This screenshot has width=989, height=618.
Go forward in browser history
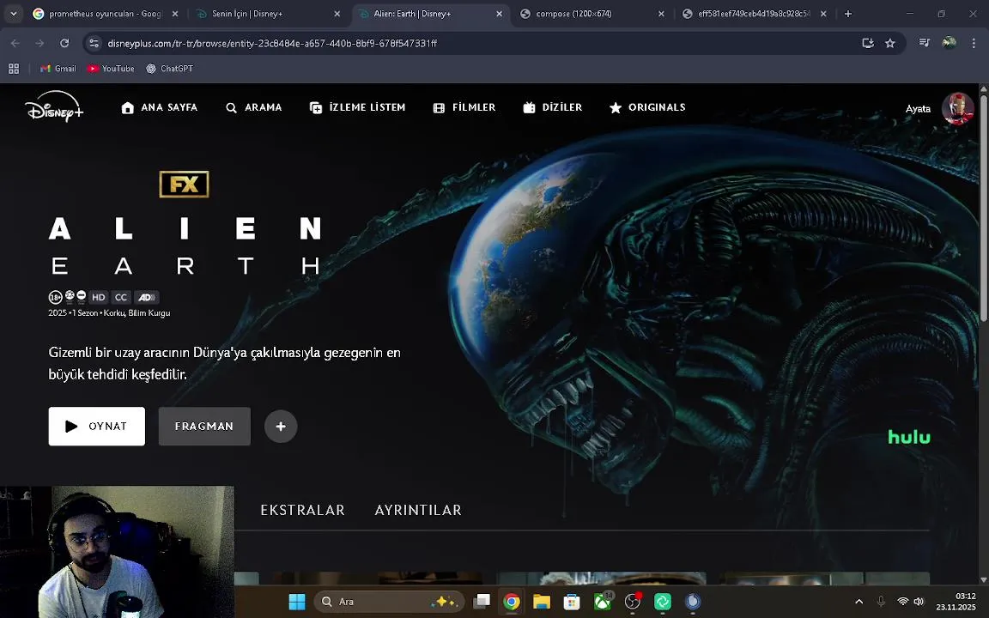pyautogui.click(x=39, y=44)
